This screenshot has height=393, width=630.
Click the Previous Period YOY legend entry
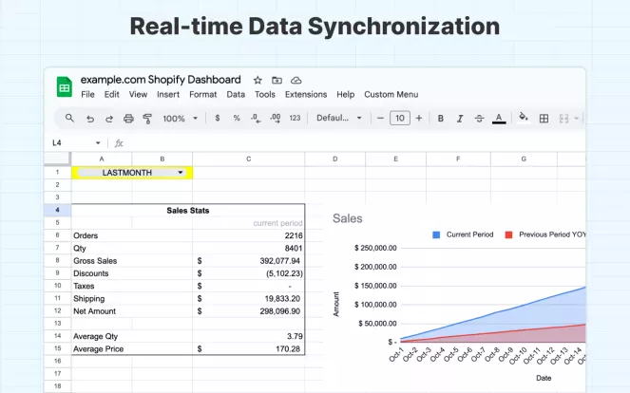tap(545, 234)
